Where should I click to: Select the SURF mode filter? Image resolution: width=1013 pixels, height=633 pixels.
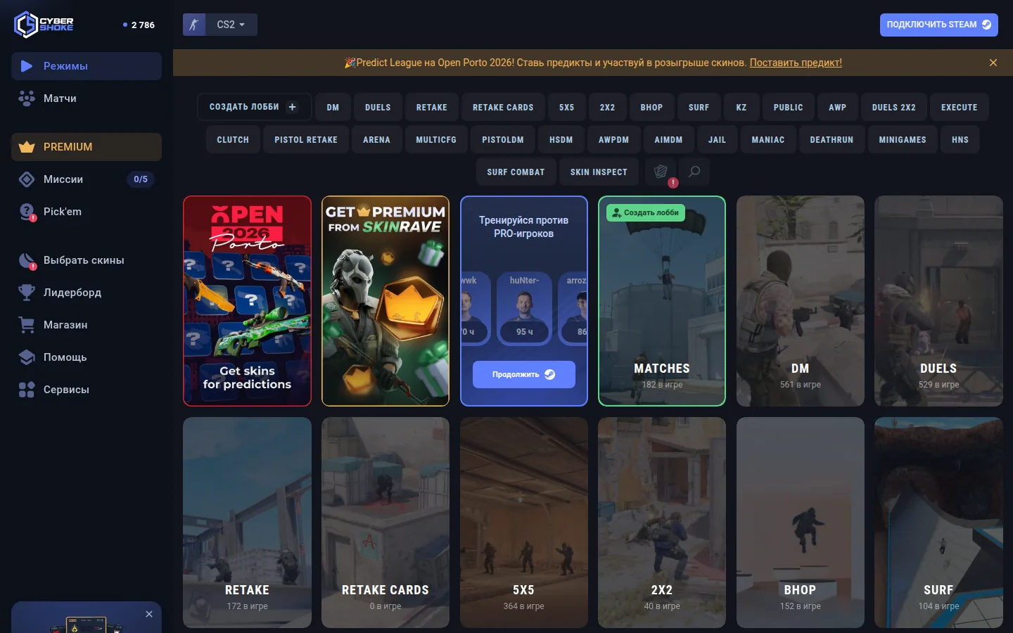[699, 108]
